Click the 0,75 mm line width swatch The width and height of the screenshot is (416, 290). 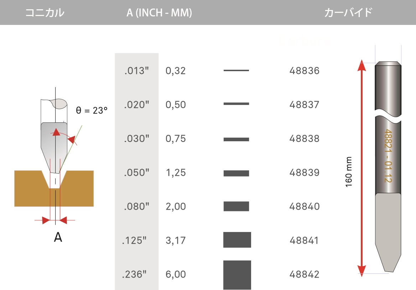[236, 139]
